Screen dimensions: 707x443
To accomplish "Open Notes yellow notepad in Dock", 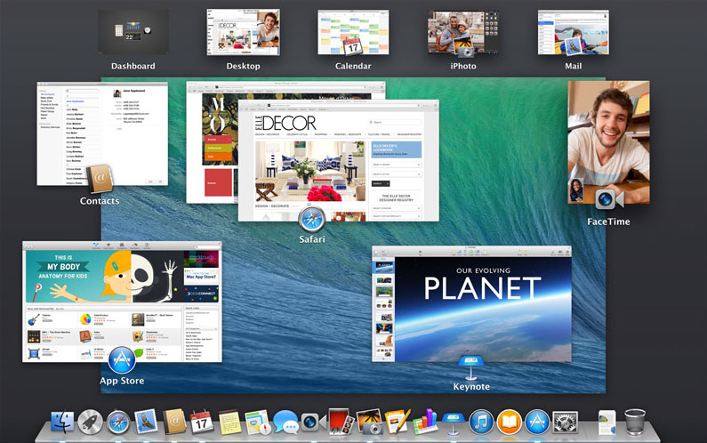I will pyautogui.click(x=229, y=422).
